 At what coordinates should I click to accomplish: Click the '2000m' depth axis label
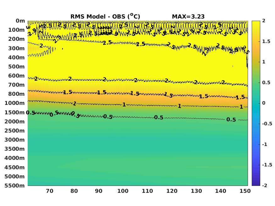[15, 122]
